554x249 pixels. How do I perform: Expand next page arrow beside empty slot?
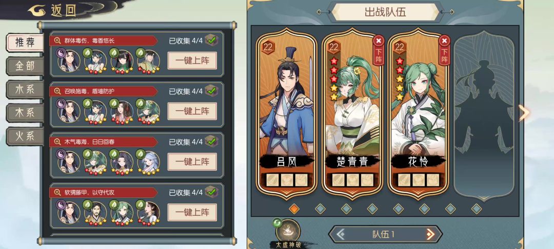point(524,113)
